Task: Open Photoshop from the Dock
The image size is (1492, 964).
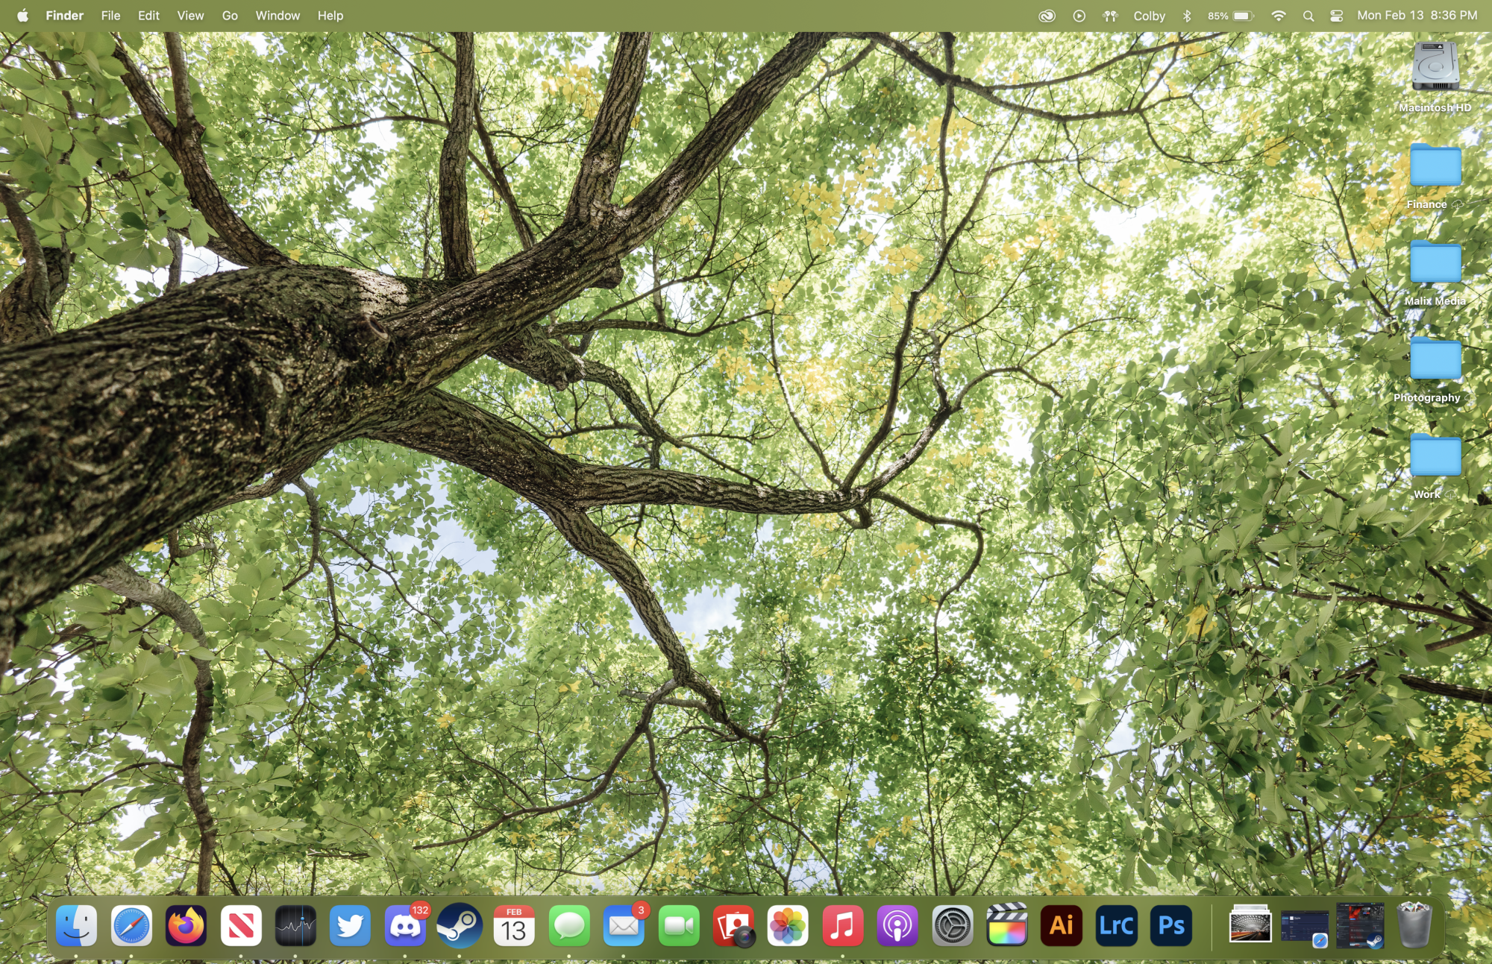Action: [1171, 927]
